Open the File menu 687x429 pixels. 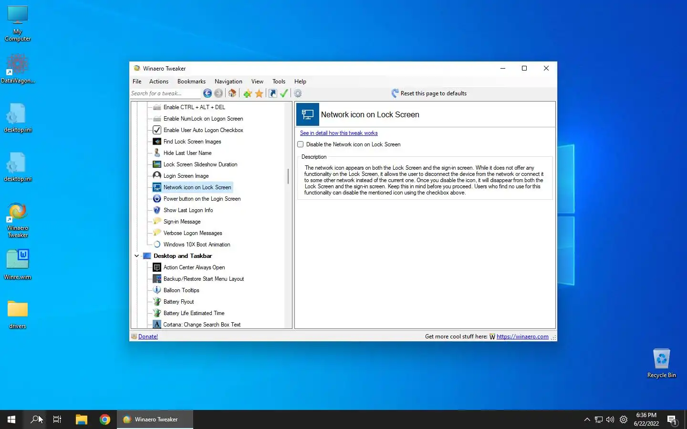pos(137,82)
